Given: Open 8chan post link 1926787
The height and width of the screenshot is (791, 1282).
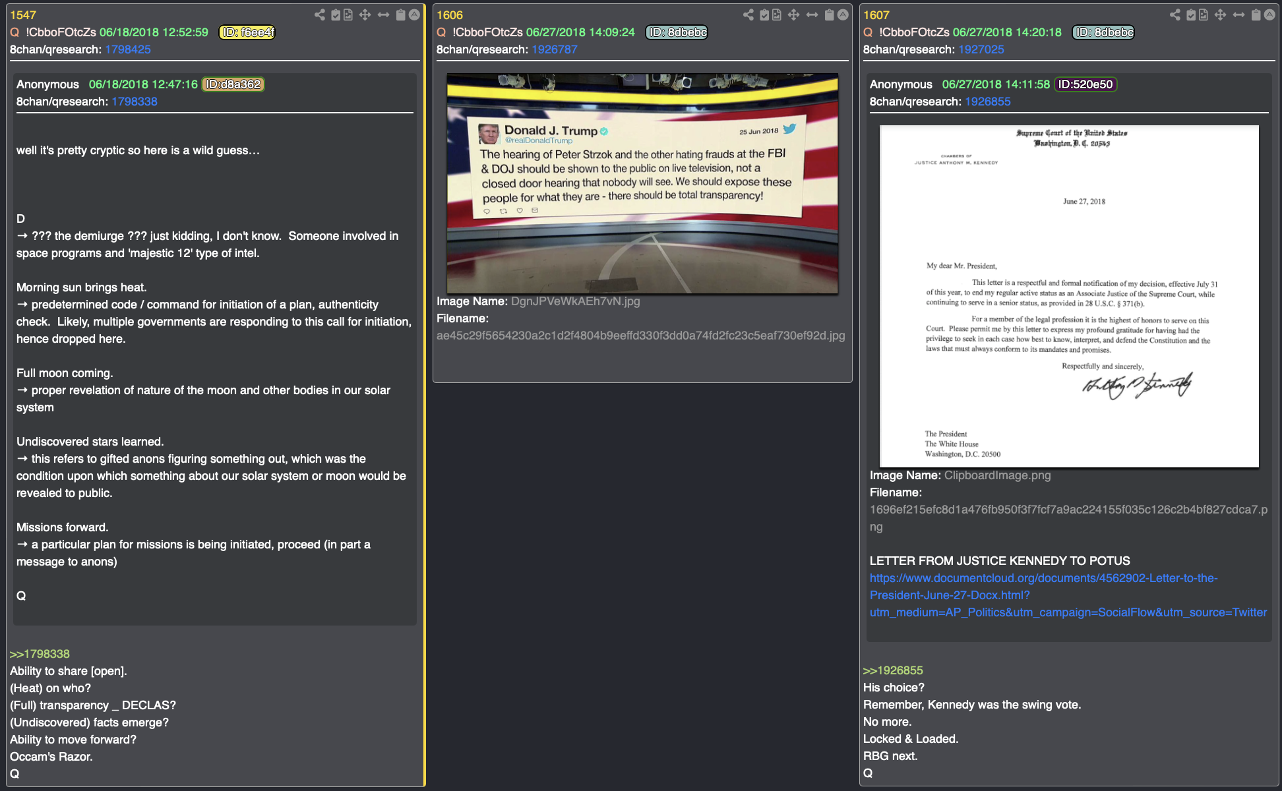Looking at the screenshot, I should (555, 49).
